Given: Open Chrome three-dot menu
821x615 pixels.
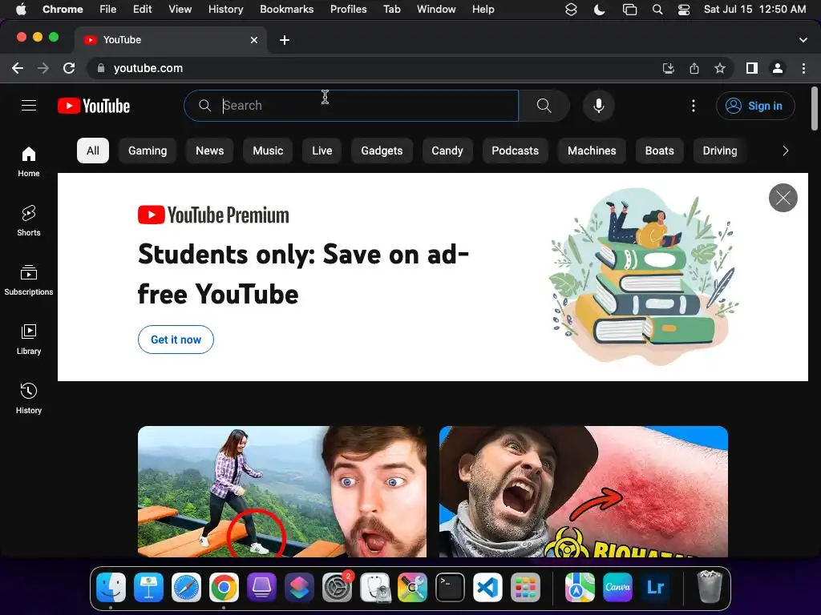Looking at the screenshot, I should coord(803,68).
